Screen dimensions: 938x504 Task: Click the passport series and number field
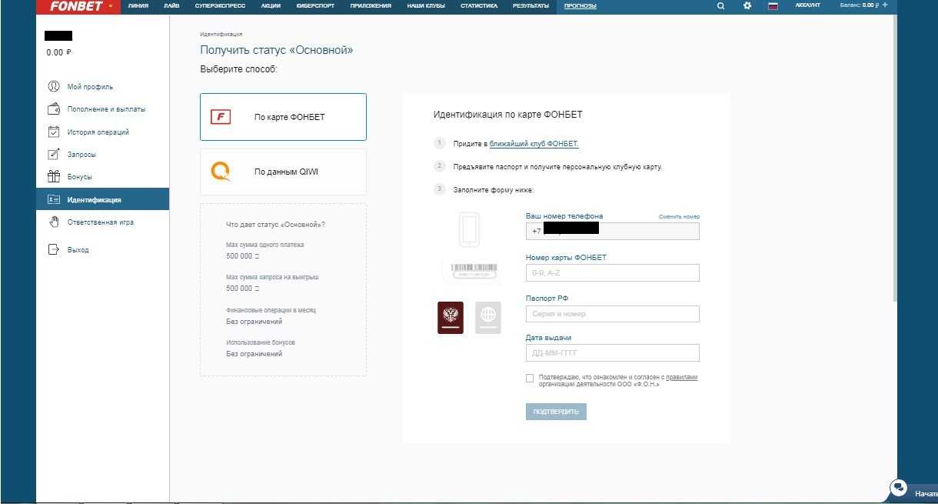pos(613,314)
